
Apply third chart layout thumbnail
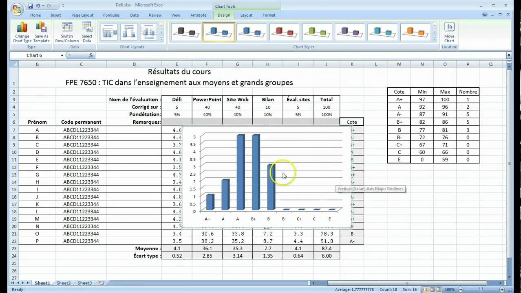click(148, 32)
